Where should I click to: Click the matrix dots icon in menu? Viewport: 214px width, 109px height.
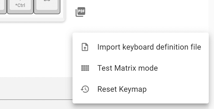tap(85, 68)
